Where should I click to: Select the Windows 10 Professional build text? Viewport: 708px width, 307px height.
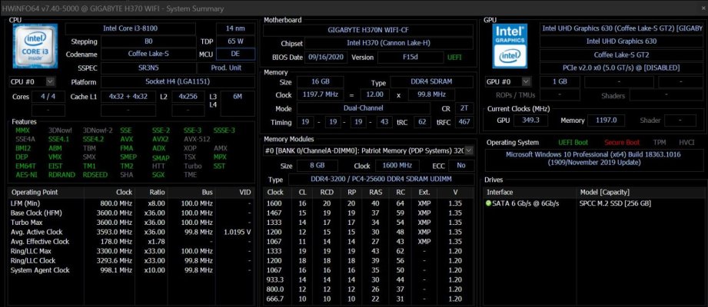[x=593, y=159]
